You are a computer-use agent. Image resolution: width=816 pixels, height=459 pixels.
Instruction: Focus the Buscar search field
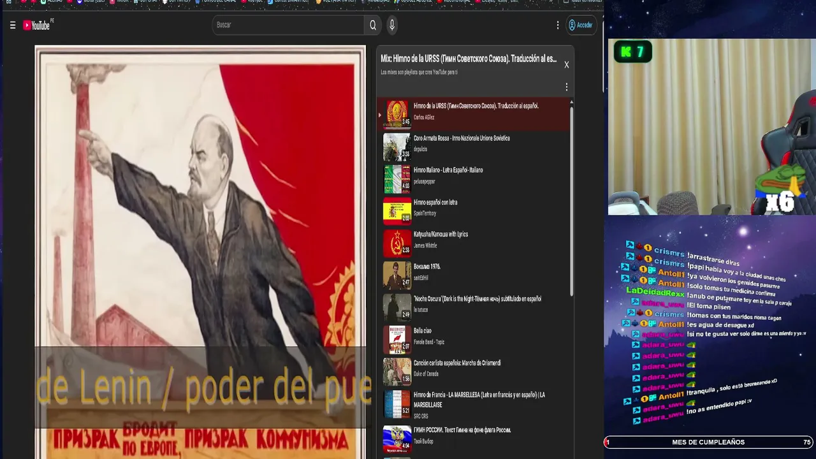tap(289, 25)
